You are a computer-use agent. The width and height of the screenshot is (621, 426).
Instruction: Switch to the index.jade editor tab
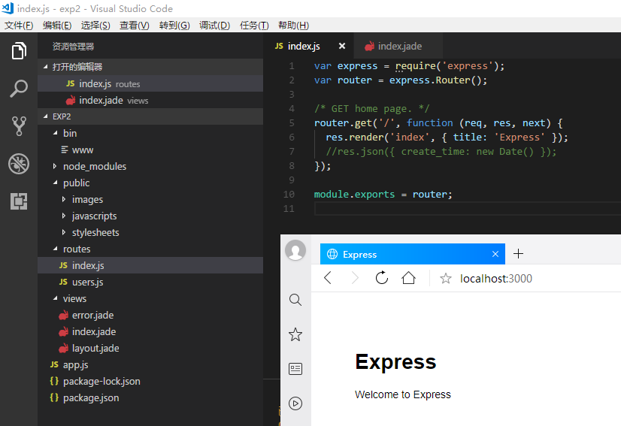pos(399,47)
